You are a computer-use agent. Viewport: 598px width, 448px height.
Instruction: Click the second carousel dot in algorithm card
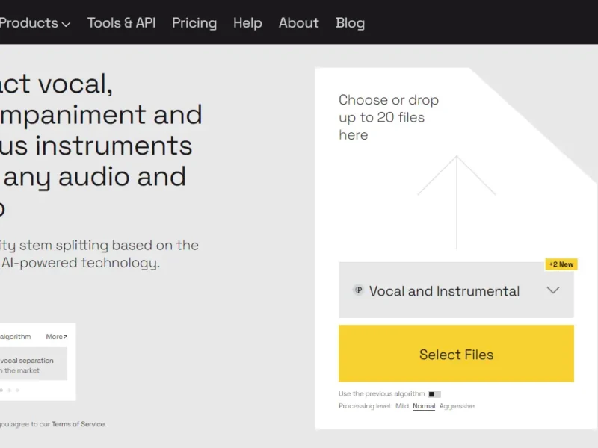tap(9, 390)
